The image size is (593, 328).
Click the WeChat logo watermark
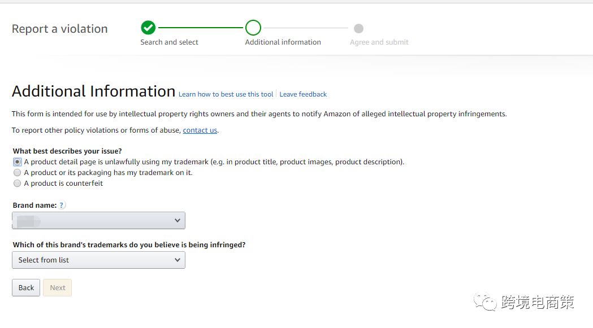click(x=485, y=302)
